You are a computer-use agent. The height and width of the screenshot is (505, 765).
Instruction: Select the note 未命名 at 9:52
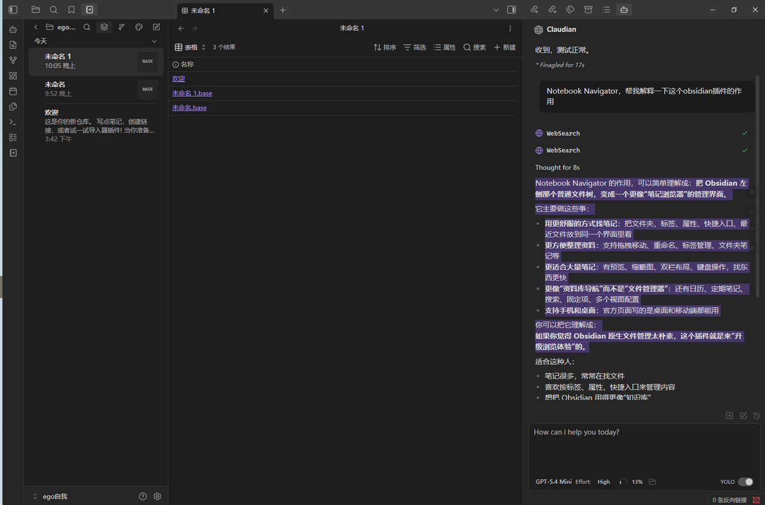[x=96, y=89]
